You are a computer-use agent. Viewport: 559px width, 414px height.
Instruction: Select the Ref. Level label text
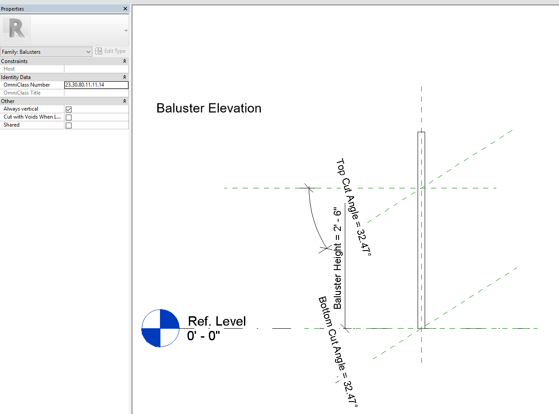(216, 321)
